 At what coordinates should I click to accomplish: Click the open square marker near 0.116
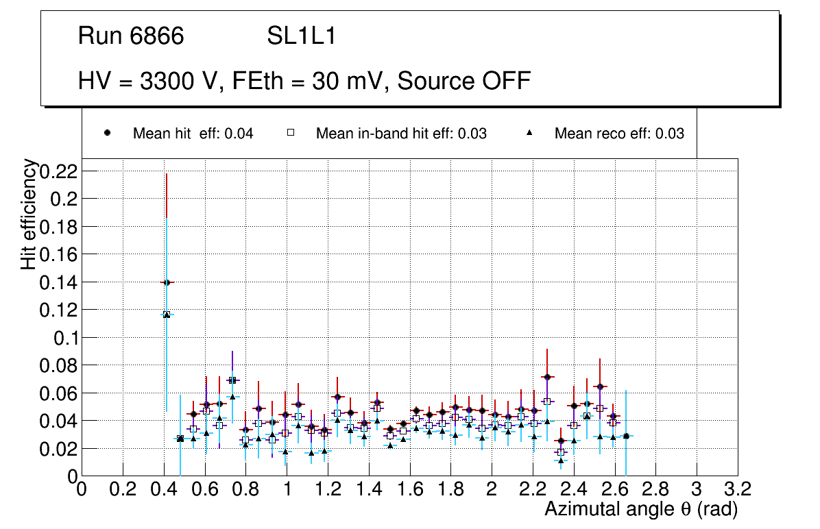(x=166, y=315)
